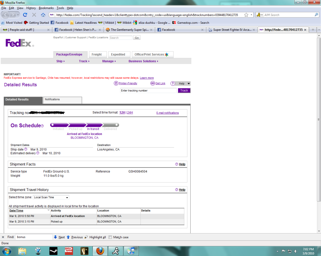
Task: Expand the Track submenu
Action: click(x=84, y=61)
